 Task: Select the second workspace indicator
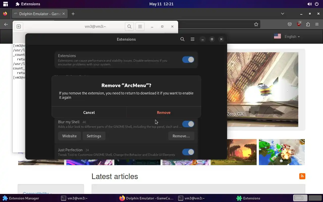pyautogui.click(x=315, y=198)
